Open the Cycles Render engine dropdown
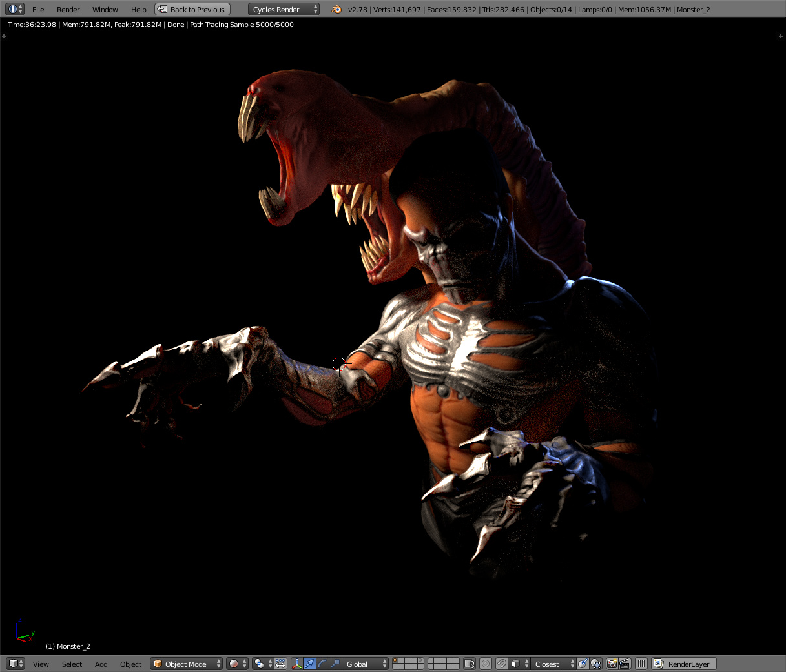786x672 pixels. [x=284, y=10]
